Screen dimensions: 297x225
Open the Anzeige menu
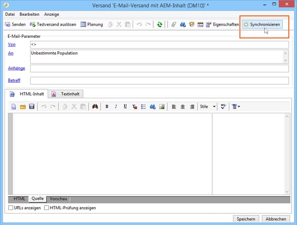(x=51, y=14)
